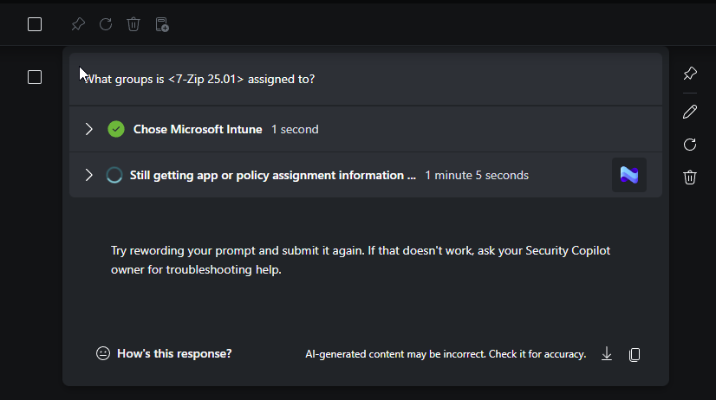Check the box beside the 7-Zip prompt
The width and height of the screenshot is (716, 400).
click(35, 77)
